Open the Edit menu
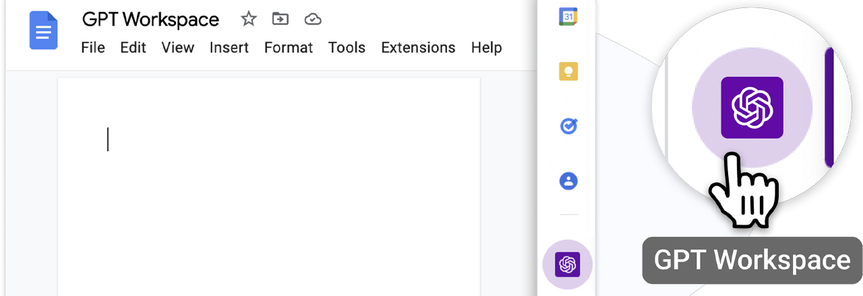The height and width of the screenshot is (296, 863). tap(133, 48)
